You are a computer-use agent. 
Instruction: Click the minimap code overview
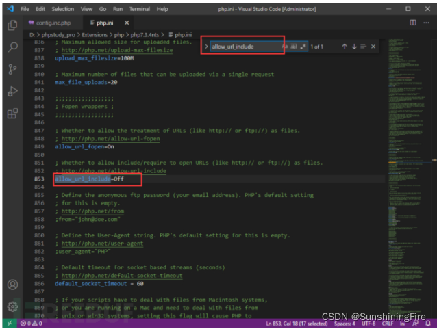point(410,178)
